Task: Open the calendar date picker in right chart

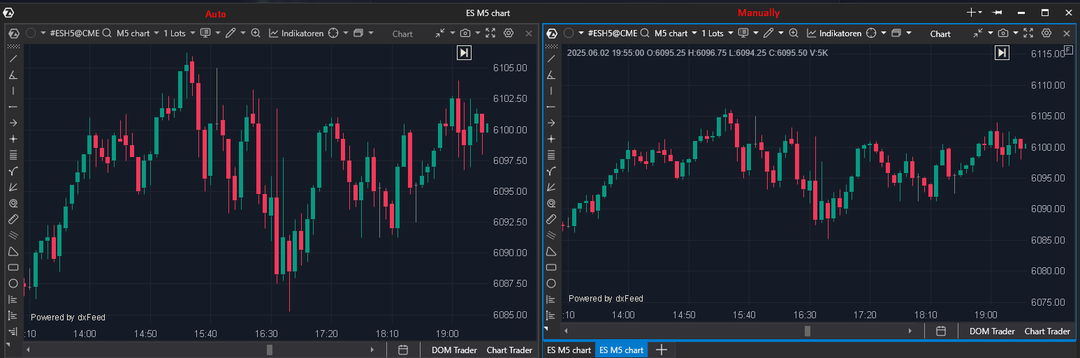Action: pos(941,331)
